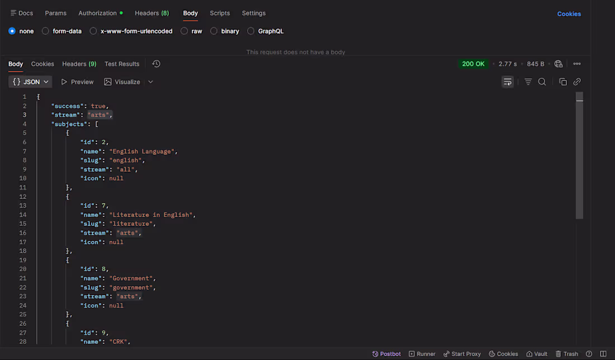Open the Authorization tab
Image resolution: width=615 pixels, height=360 pixels.
(x=101, y=13)
